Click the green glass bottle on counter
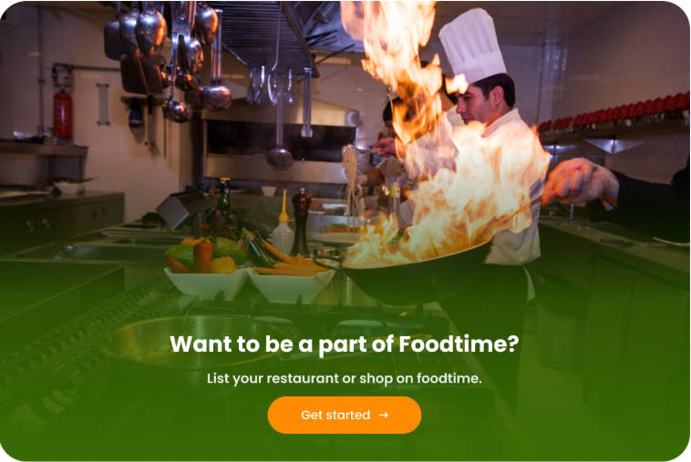The image size is (691, 462). tap(225, 207)
